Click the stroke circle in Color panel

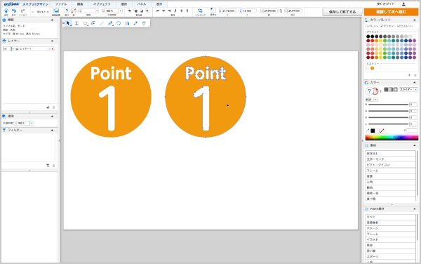click(375, 91)
